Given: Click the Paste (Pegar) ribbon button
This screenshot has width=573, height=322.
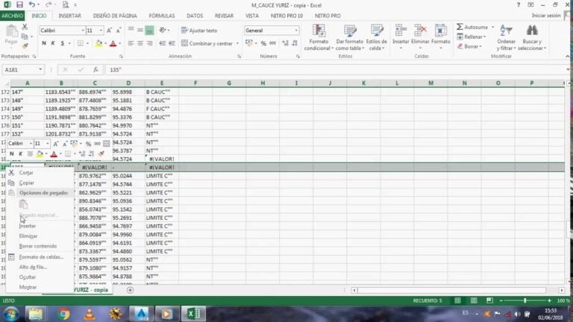Looking at the screenshot, I should (11, 36).
